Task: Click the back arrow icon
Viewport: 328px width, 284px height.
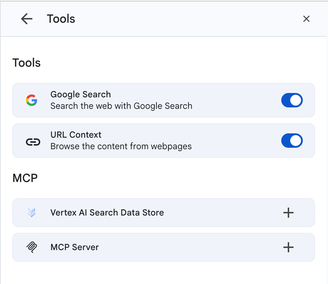Action: tap(27, 19)
